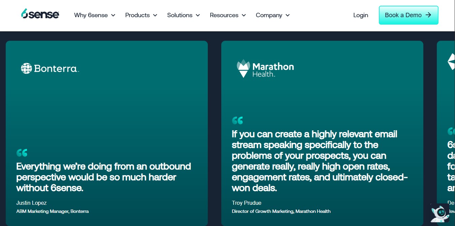Open the Solutions menu
The image size is (455, 226).
(184, 15)
